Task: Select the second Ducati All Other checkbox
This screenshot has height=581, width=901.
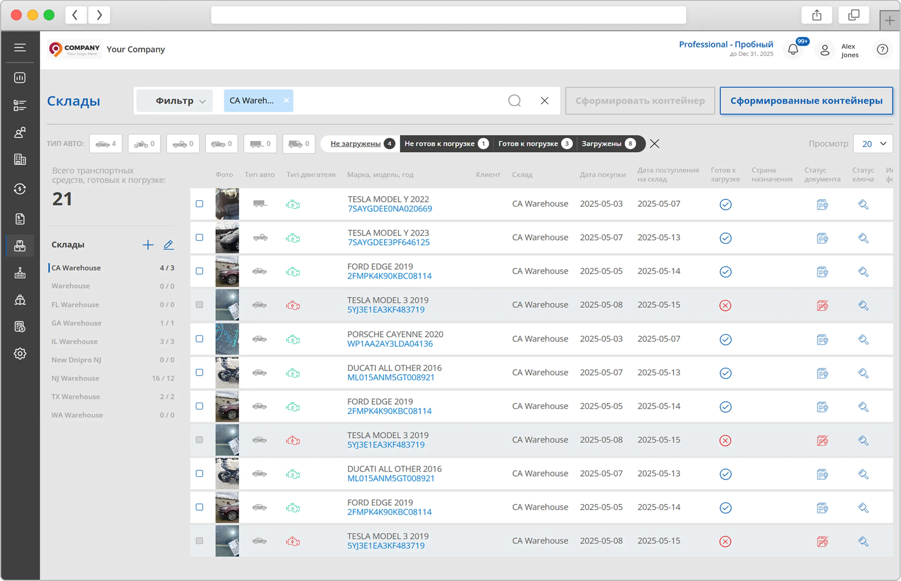Action: [x=199, y=473]
